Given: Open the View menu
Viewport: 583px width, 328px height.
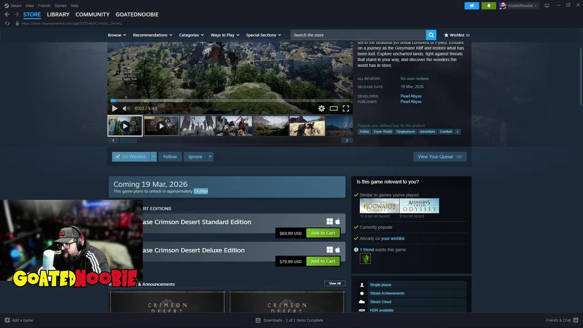Looking at the screenshot, I should [x=30, y=5].
